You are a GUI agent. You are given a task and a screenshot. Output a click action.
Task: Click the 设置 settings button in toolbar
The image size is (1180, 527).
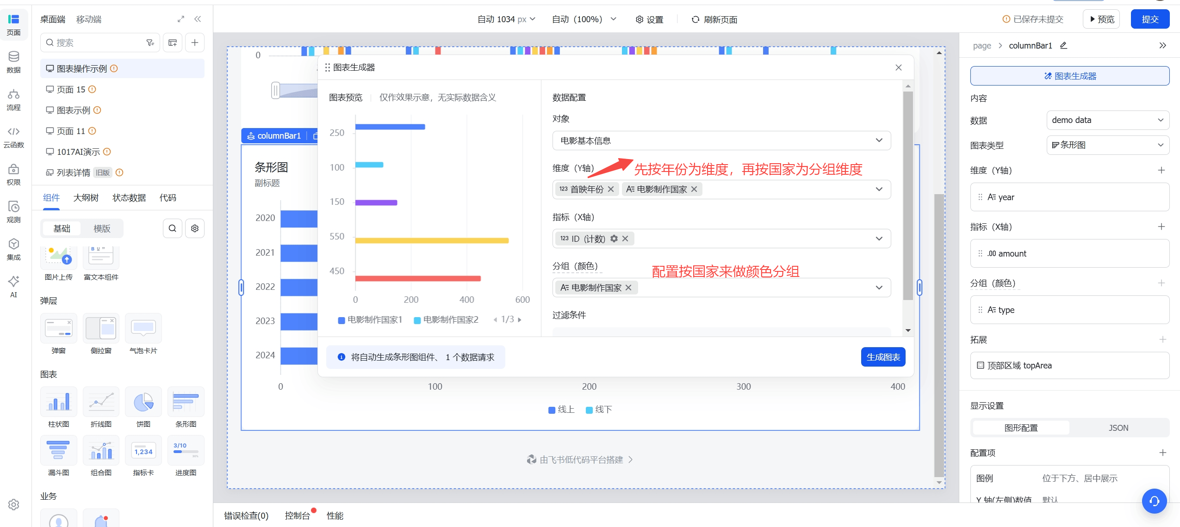pos(649,19)
